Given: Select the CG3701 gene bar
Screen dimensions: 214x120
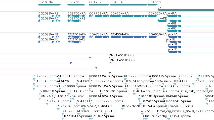Looking at the screenshot, I should [76, 5].
